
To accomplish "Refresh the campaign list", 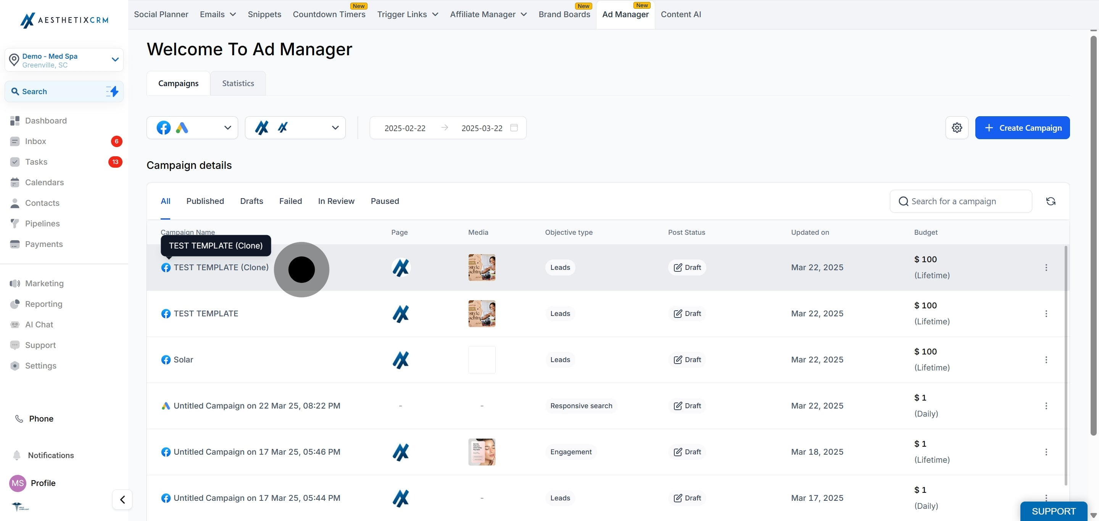I will pos(1051,201).
